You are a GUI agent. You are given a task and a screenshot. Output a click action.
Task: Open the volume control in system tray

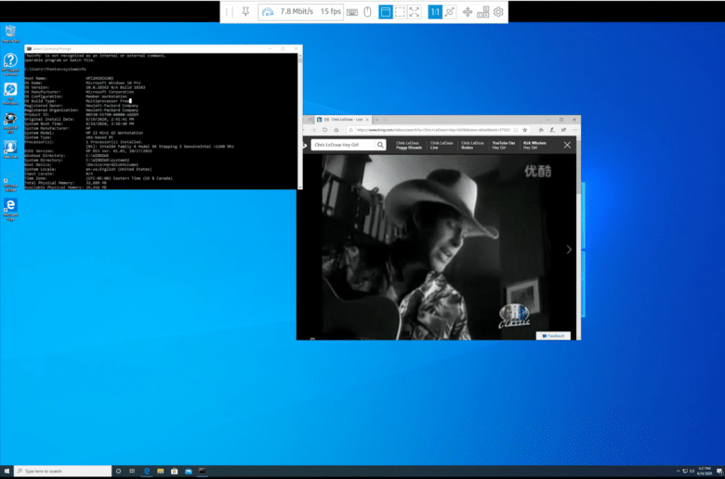692,472
